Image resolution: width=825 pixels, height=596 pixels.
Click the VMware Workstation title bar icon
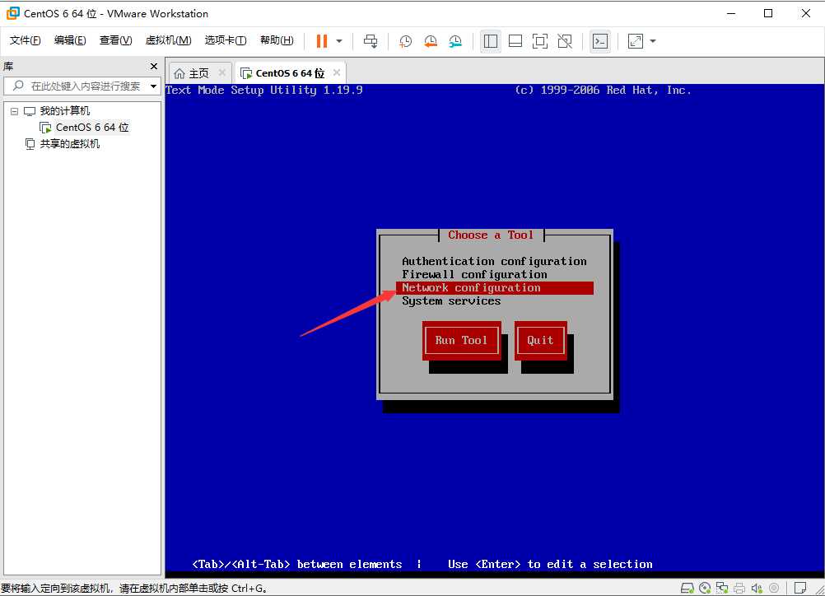[x=12, y=13]
